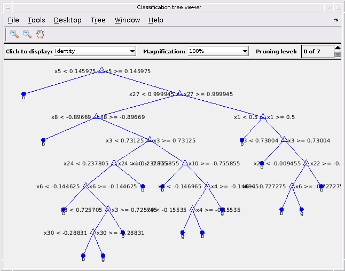The image size is (345, 271).
Task: Click the x1 0.5 branch node triangle
Action: [263, 116]
